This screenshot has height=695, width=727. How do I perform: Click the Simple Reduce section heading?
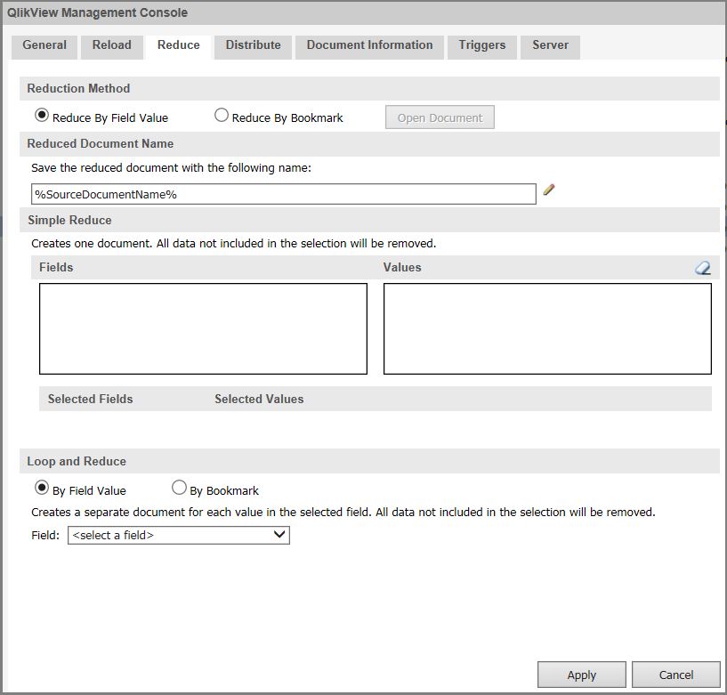pos(69,220)
